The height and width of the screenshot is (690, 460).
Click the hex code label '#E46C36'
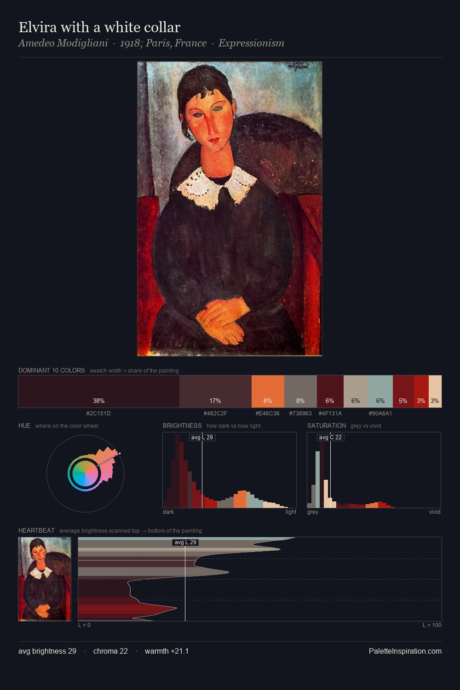tap(268, 413)
